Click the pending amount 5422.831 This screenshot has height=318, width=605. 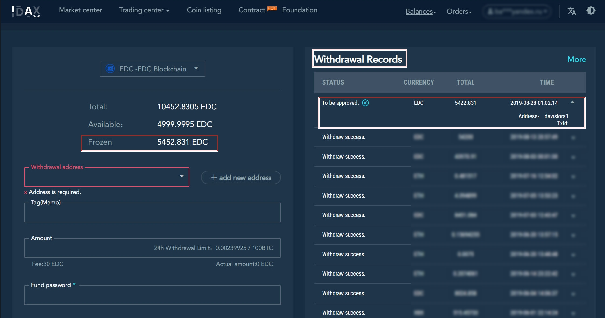[465, 103]
